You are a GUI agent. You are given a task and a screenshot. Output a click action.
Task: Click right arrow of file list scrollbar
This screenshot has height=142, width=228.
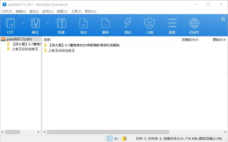pyautogui.click(x=225, y=132)
